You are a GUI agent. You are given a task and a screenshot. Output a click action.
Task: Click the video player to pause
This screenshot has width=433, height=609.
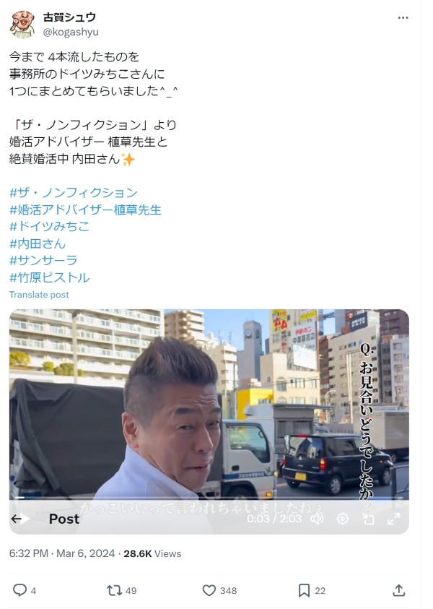tap(209, 404)
